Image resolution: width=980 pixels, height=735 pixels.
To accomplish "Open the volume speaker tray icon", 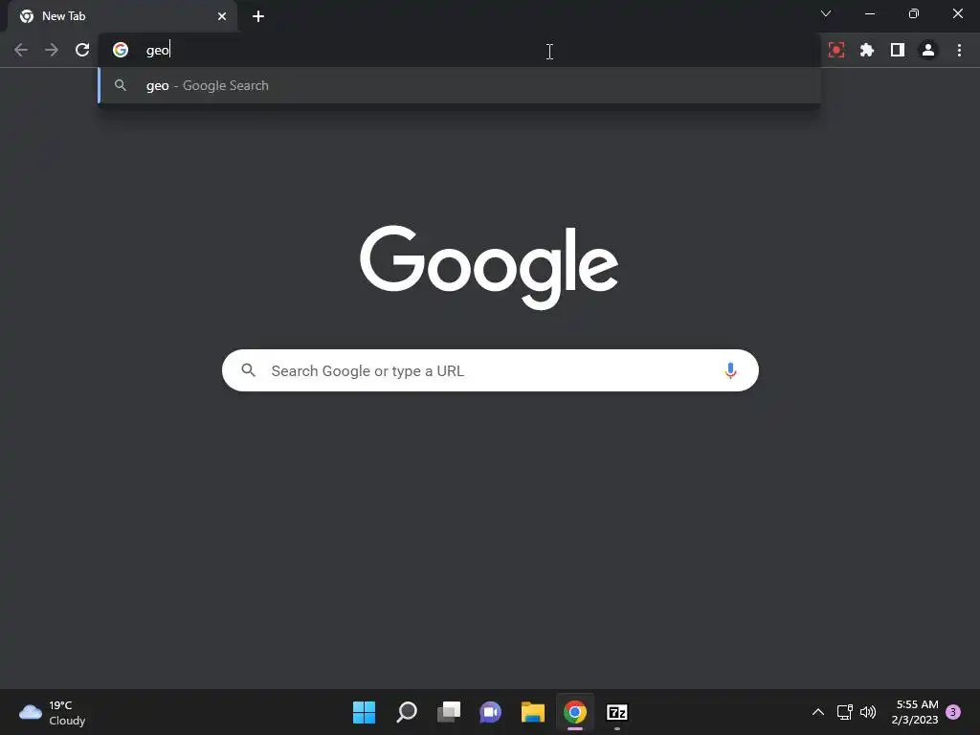I will pos(868,712).
